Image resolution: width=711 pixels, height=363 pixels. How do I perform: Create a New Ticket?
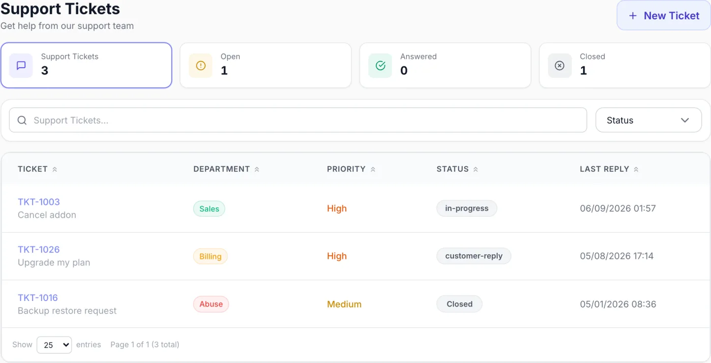(664, 16)
